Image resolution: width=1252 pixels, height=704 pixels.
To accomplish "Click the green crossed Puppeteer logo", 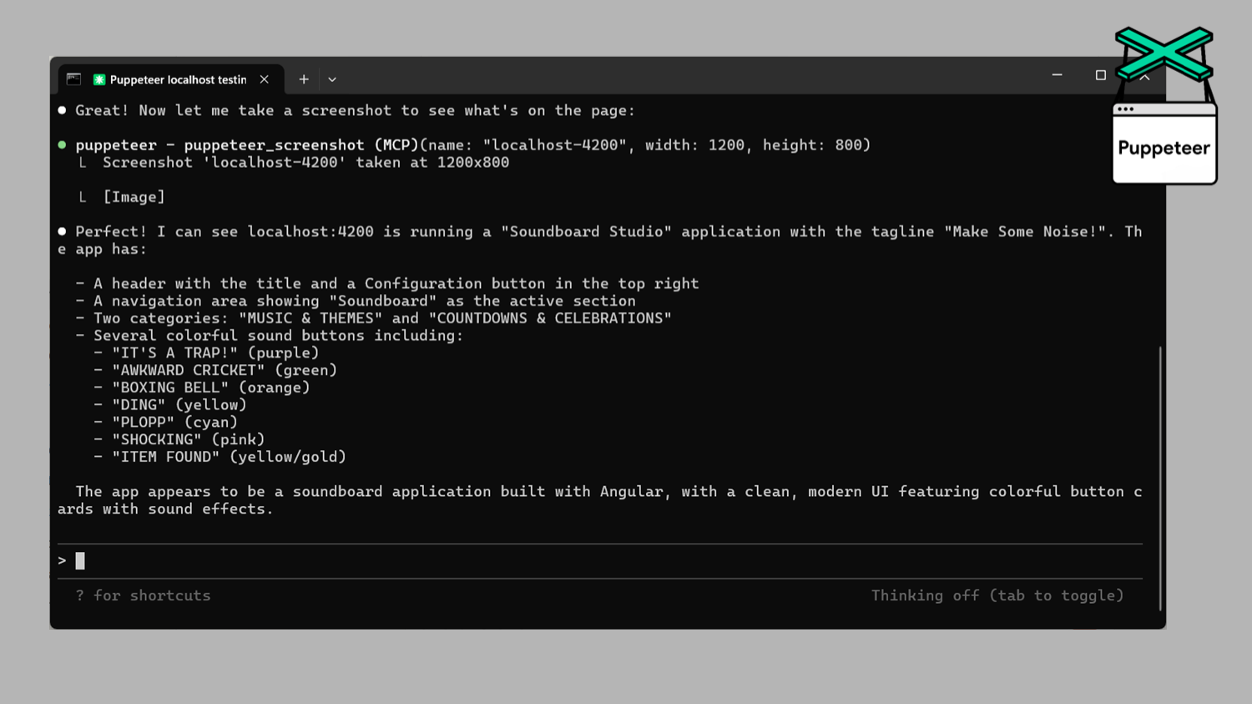I will click(x=1164, y=53).
